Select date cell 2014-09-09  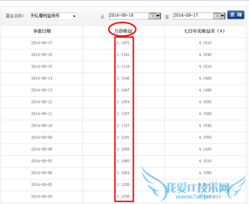[42, 137]
